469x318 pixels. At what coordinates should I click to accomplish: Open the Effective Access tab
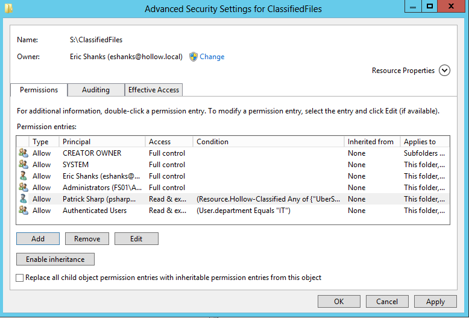point(154,90)
